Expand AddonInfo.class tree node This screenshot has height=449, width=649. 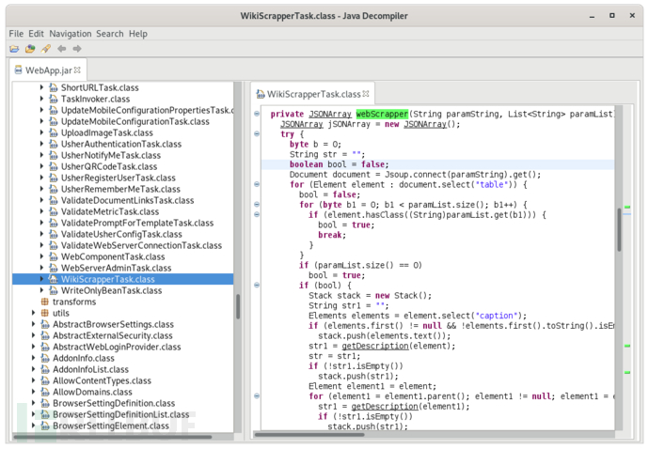click(x=33, y=358)
